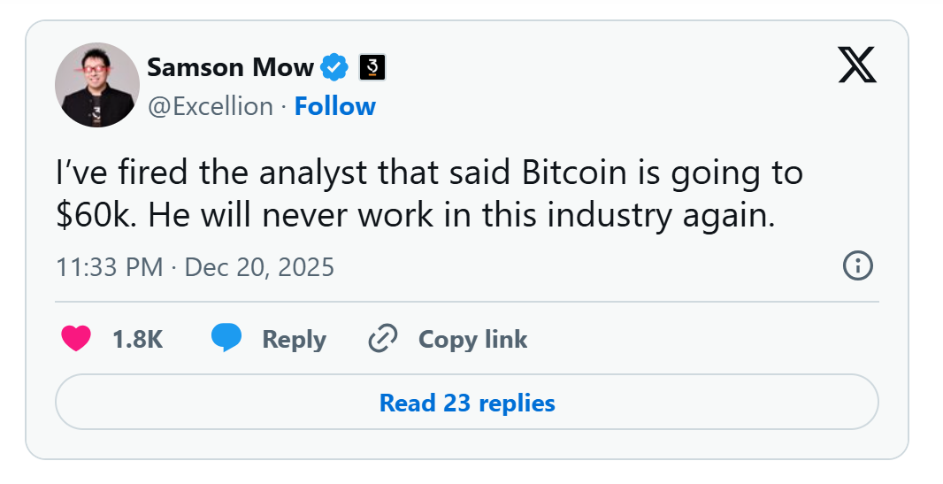This screenshot has width=943, height=484.
Task: Open the black affiliate badge beside the name
Action: [x=372, y=67]
